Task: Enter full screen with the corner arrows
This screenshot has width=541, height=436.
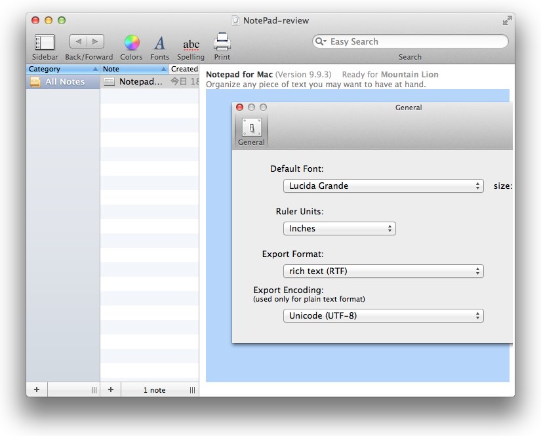Action: click(x=507, y=21)
